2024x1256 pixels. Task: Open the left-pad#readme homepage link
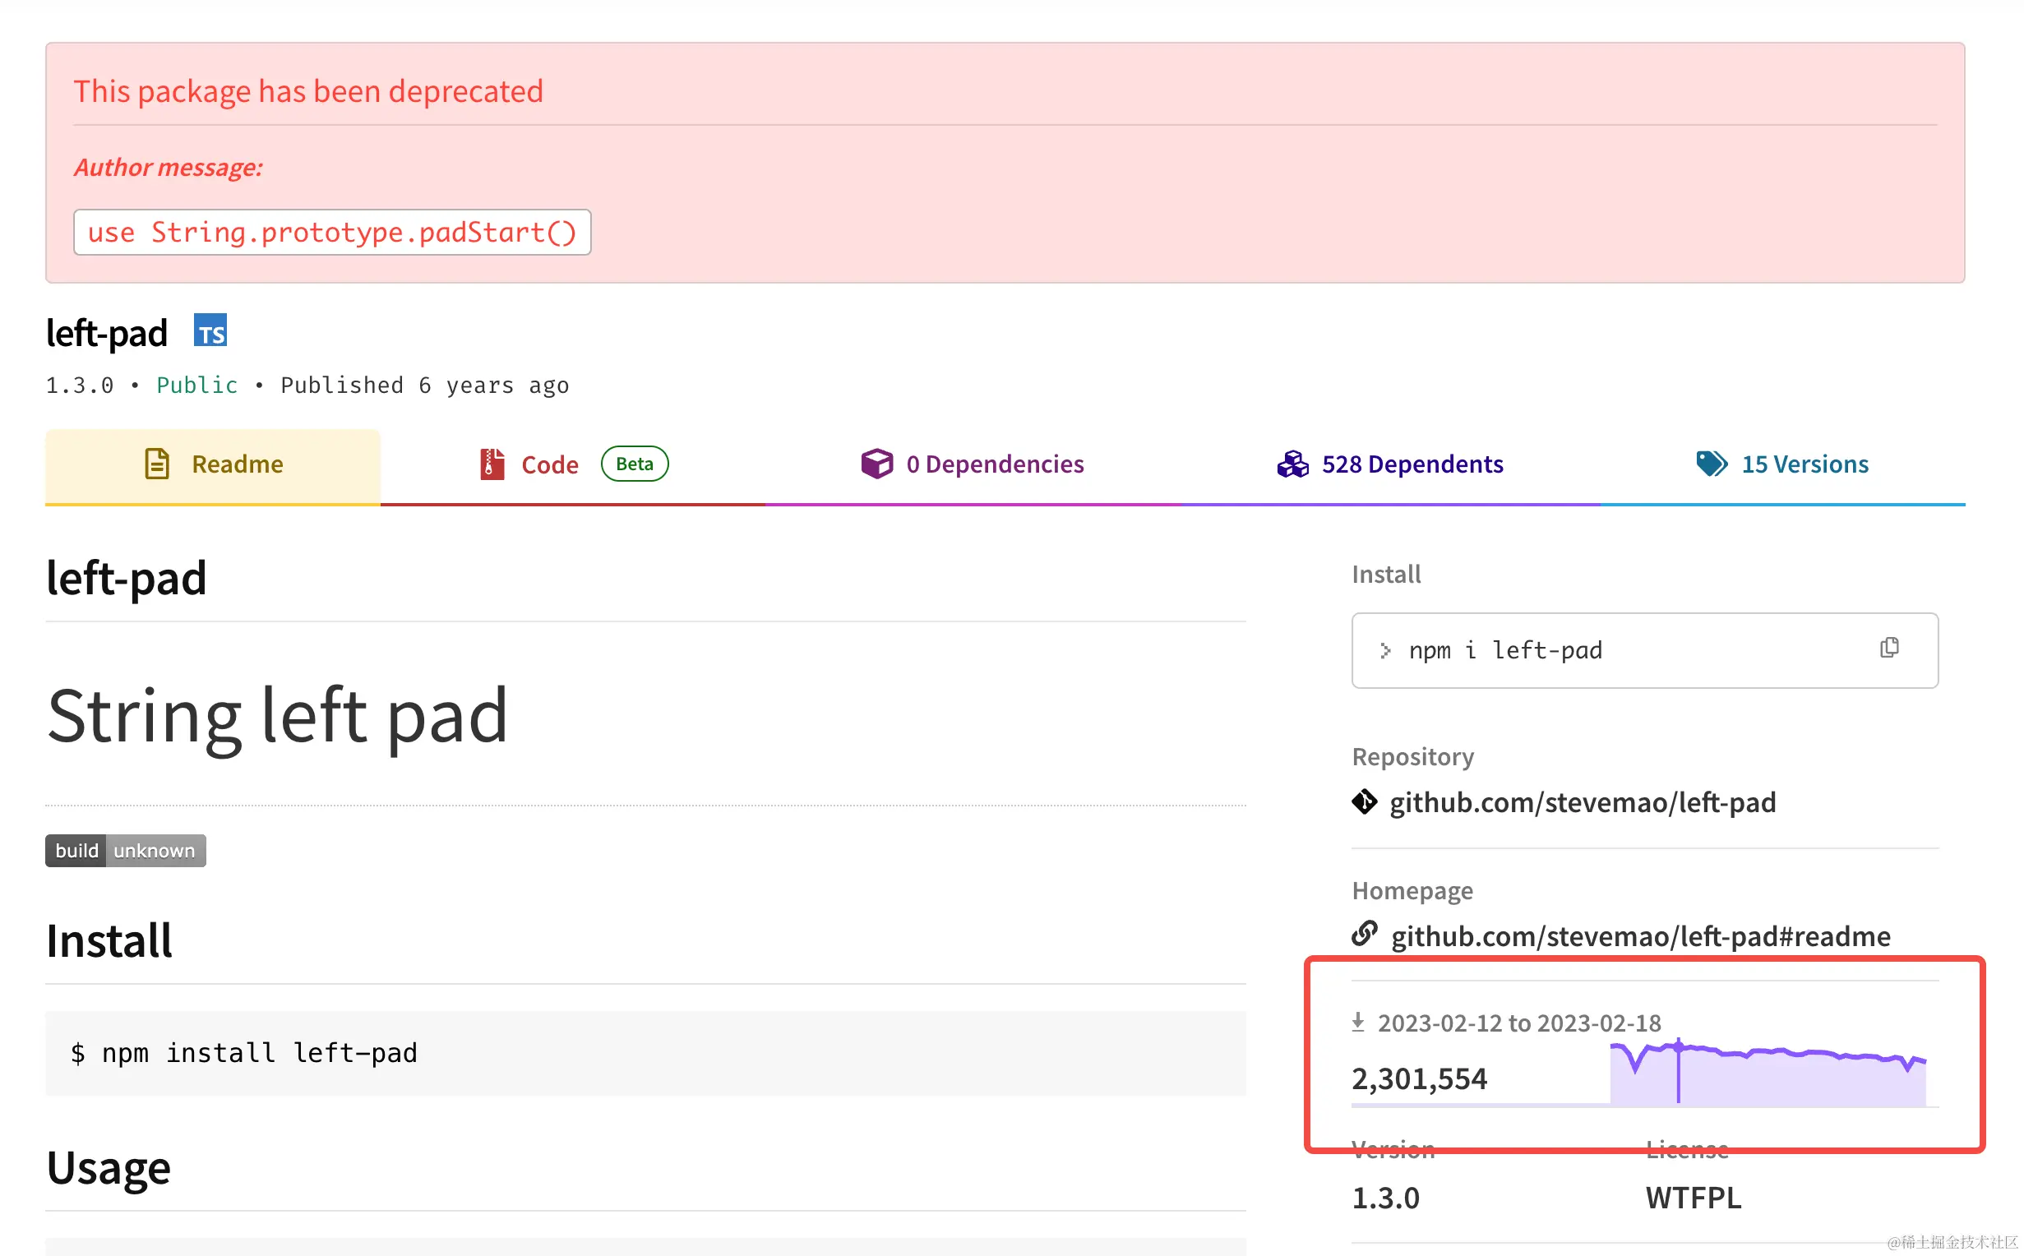(1640, 936)
